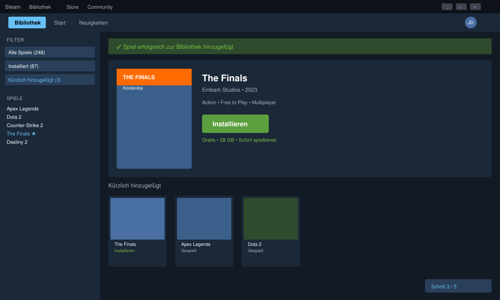This screenshot has width=500, height=300.
Task: Click the 'Kürzlich hinzugefügt' section heading
Action: (x=135, y=186)
